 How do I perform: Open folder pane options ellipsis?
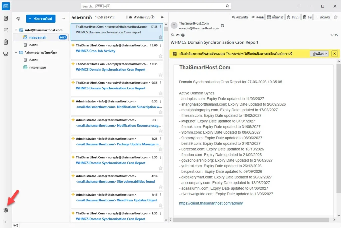coord(63,19)
